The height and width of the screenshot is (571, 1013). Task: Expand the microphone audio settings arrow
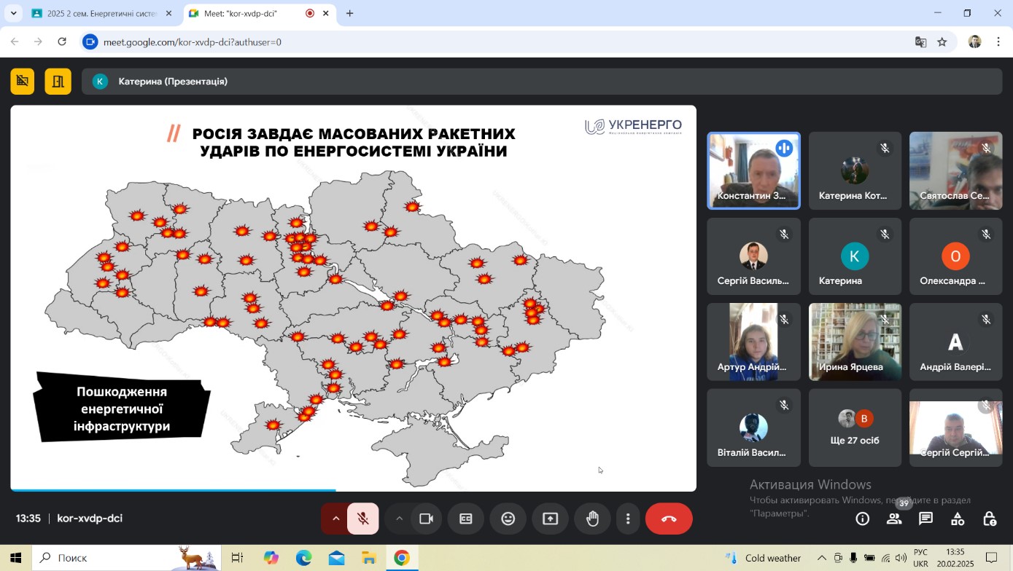pyautogui.click(x=336, y=519)
